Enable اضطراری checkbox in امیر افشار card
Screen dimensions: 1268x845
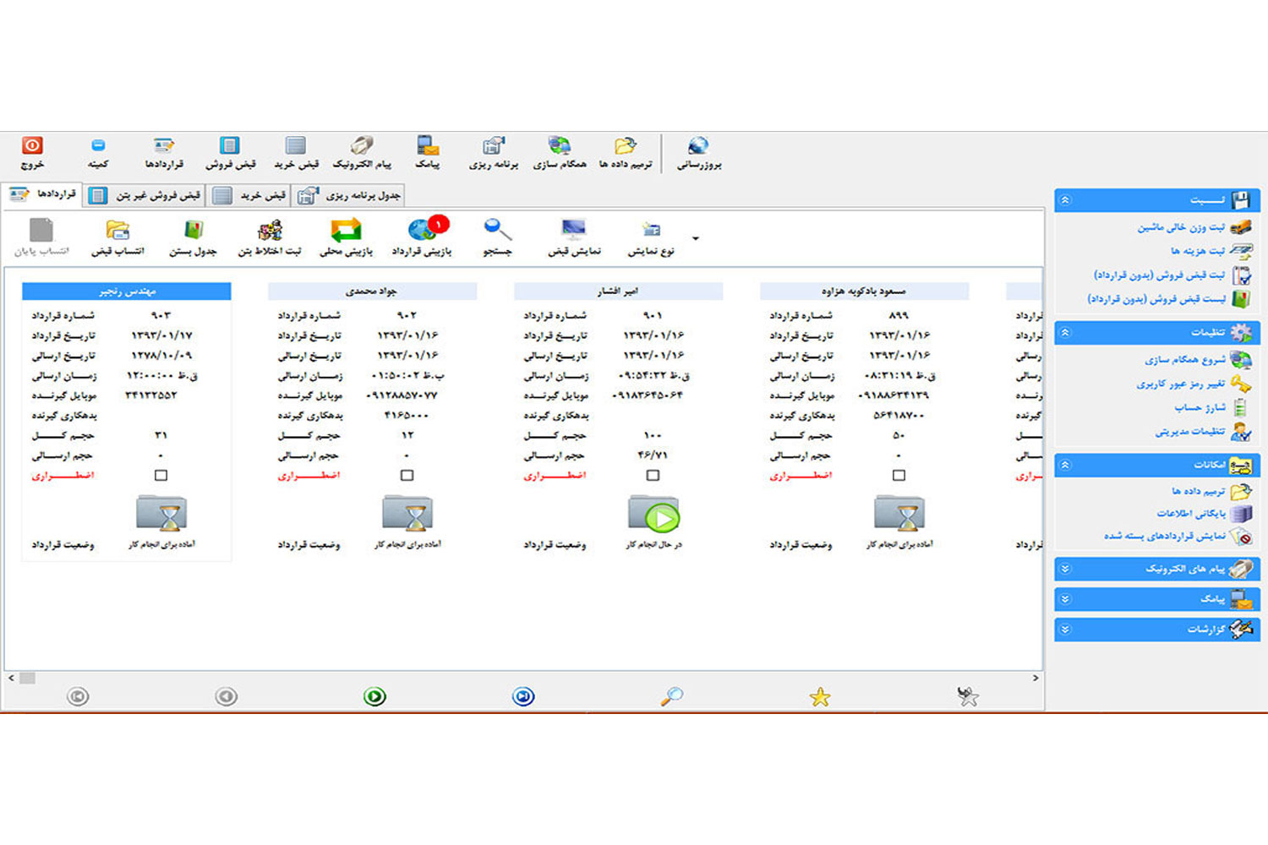(653, 476)
